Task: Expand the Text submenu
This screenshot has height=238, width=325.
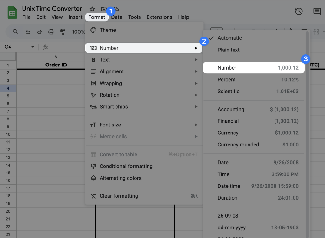Action: [x=105, y=59]
